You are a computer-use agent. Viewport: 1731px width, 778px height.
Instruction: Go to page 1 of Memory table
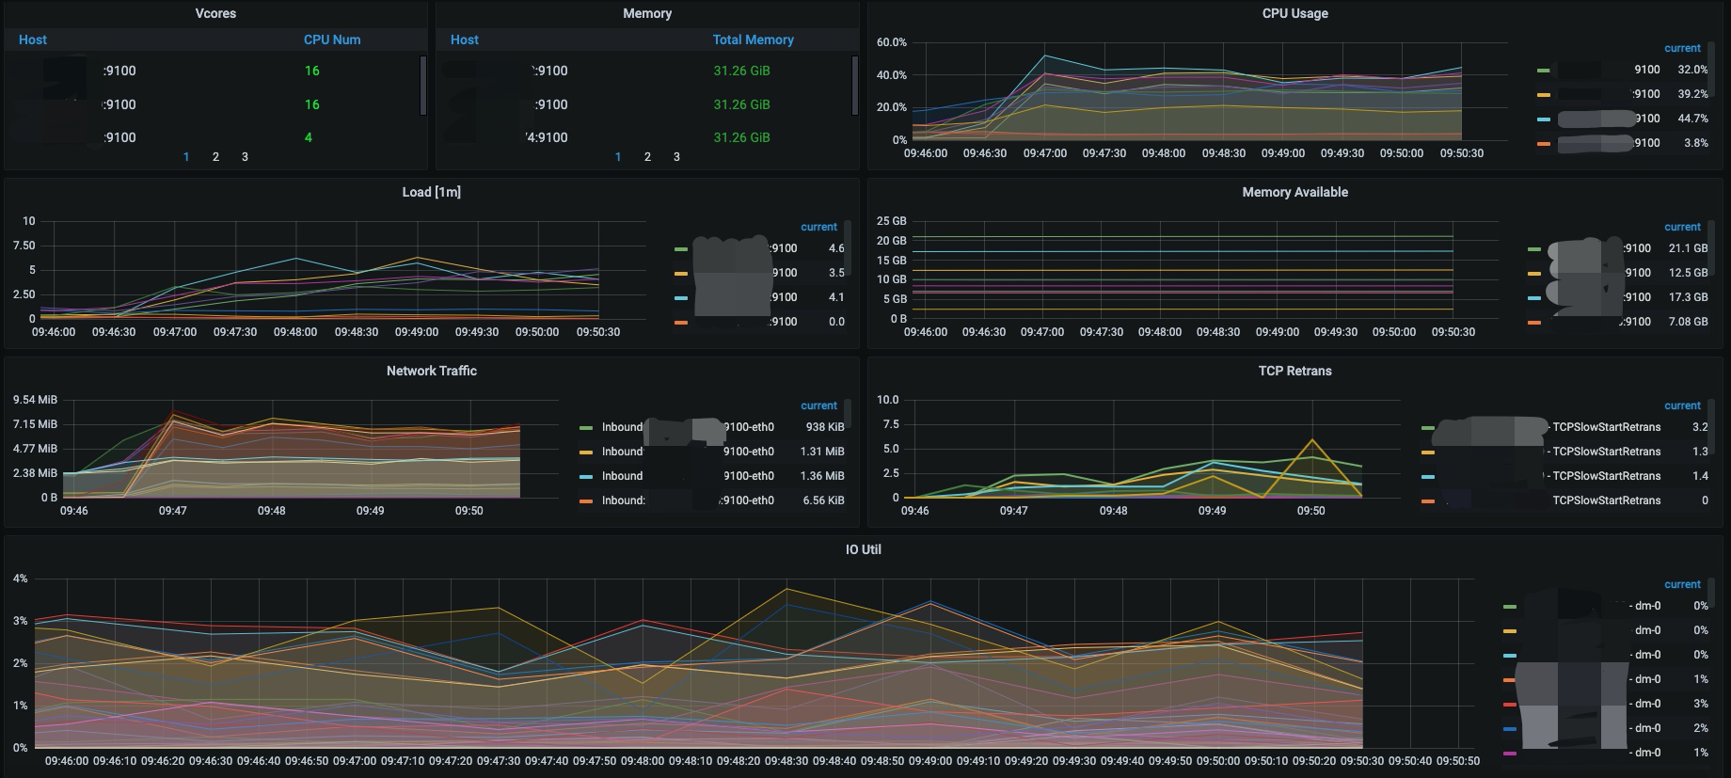(618, 157)
